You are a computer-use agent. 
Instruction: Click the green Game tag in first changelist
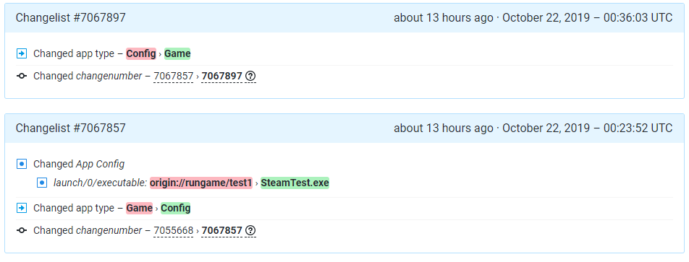coord(177,54)
